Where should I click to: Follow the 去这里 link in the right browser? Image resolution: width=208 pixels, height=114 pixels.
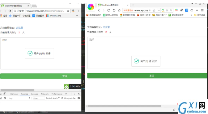coord(106,27)
